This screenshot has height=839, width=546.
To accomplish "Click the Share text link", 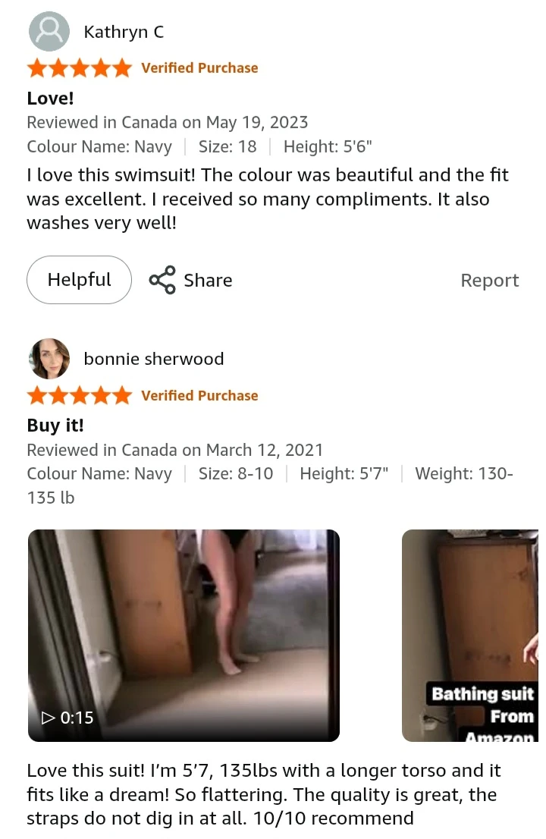I will (208, 281).
